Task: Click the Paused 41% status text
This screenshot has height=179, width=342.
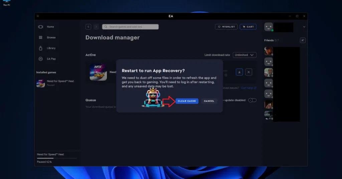Action: (44, 162)
